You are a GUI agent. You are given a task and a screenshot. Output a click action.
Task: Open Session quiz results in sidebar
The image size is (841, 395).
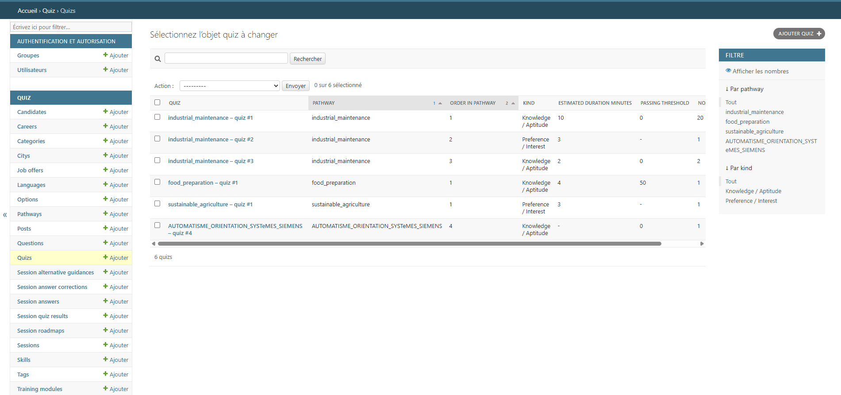42,316
